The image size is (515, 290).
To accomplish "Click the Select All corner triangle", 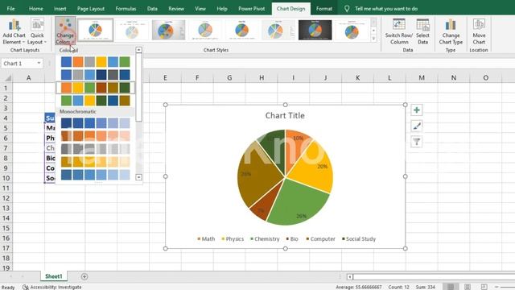I will tap(7, 78).
